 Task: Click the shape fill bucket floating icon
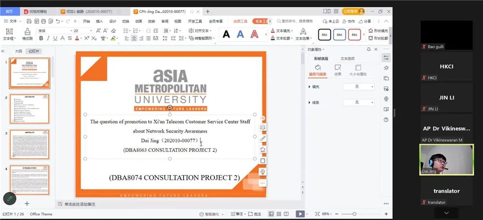[x=262, y=150]
